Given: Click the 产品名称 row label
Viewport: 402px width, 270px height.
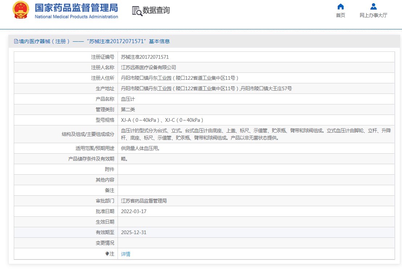Looking at the screenshot, I should (105, 99).
